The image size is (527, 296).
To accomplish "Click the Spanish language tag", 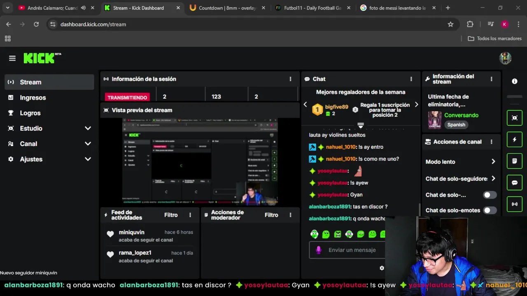I will (456, 125).
